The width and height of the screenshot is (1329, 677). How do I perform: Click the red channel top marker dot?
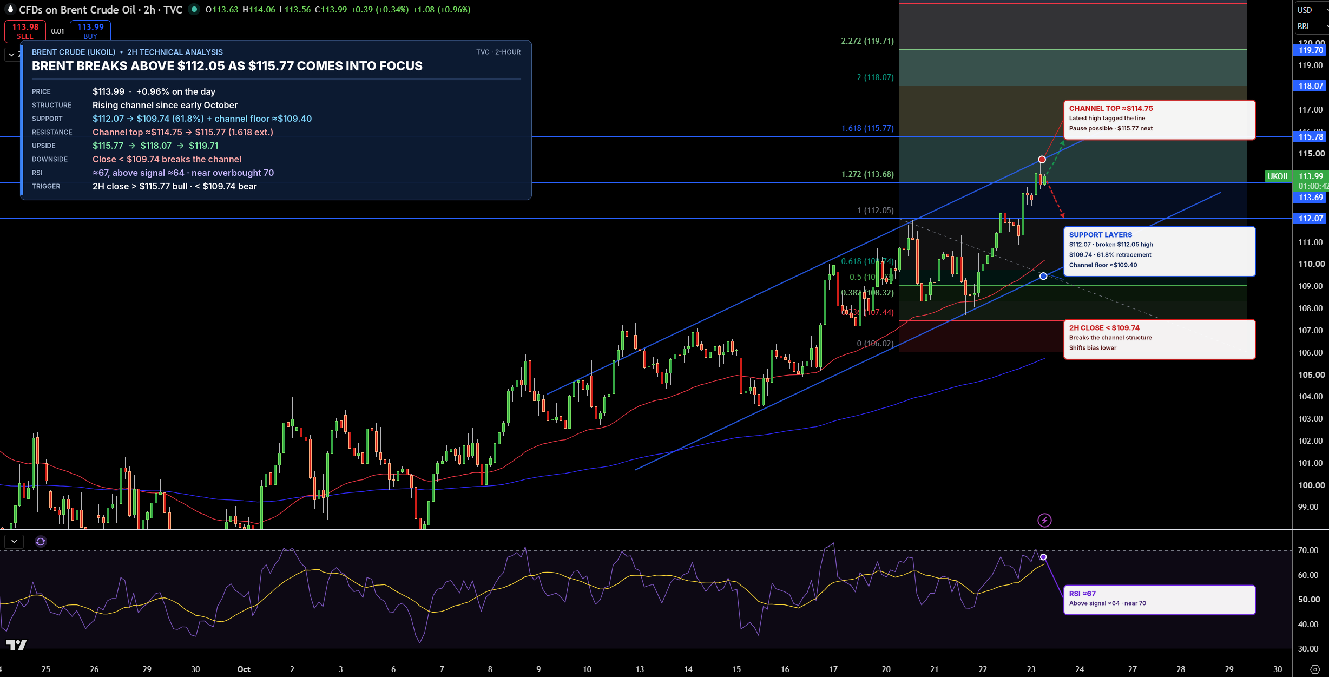tap(1042, 160)
